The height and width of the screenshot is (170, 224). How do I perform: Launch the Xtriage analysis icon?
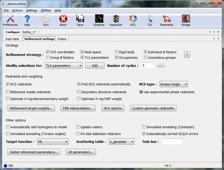185,20
